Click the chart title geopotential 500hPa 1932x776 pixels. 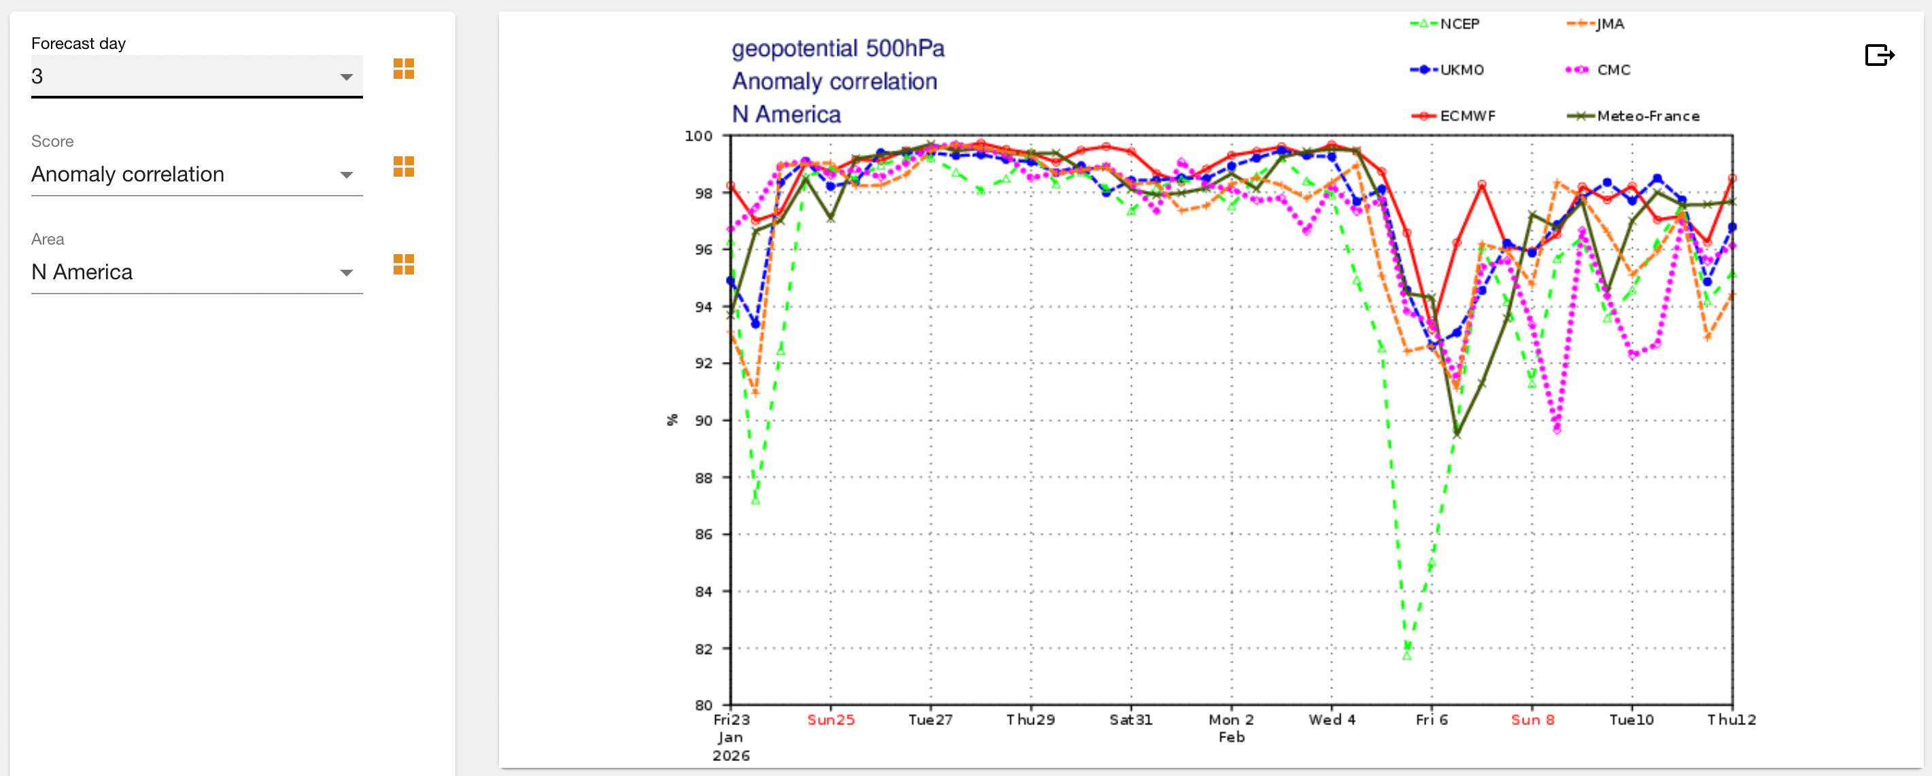coord(837,49)
